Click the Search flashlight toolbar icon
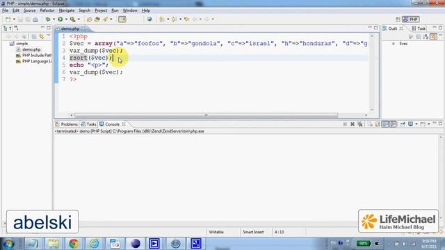 [x=105, y=19]
